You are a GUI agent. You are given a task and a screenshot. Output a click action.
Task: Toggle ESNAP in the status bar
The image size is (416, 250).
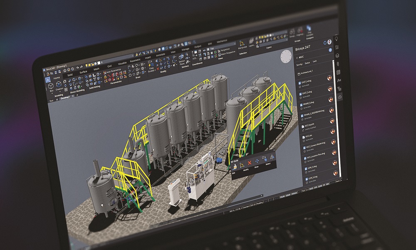point(288,194)
